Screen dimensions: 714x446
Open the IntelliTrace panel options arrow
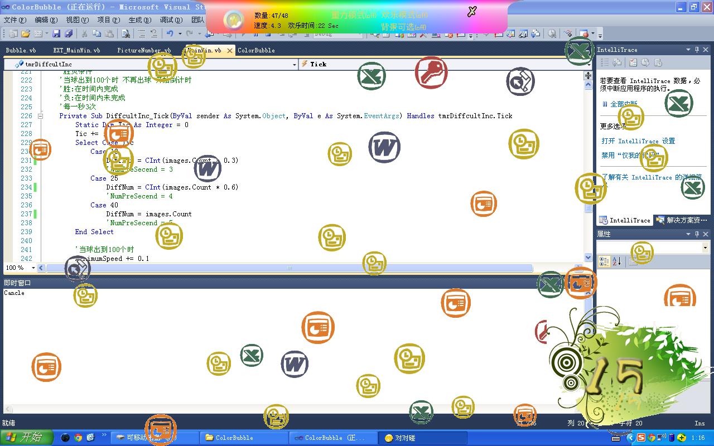coord(688,50)
